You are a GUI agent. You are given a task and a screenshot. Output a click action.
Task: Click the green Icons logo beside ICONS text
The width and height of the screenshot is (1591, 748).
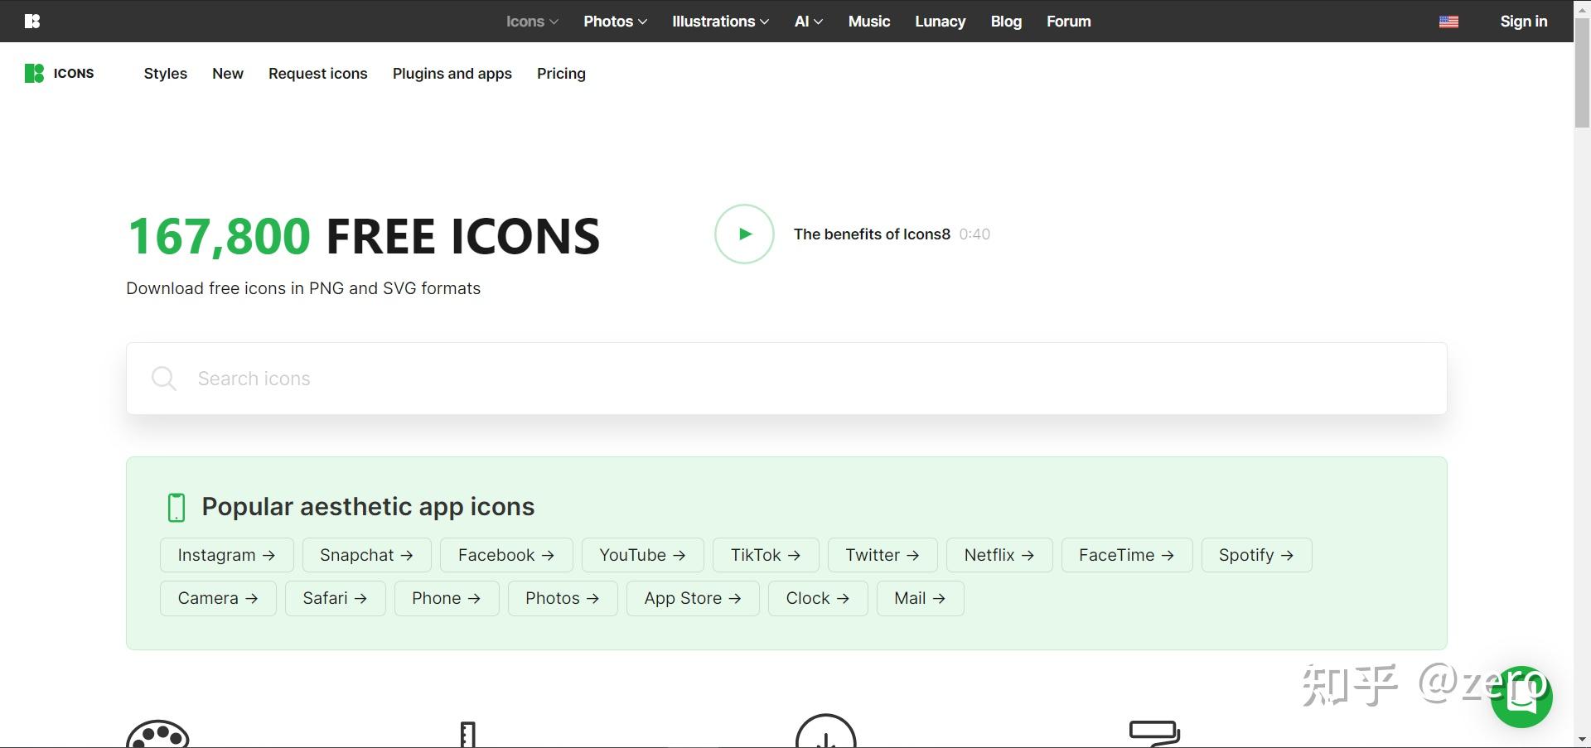[x=34, y=73]
